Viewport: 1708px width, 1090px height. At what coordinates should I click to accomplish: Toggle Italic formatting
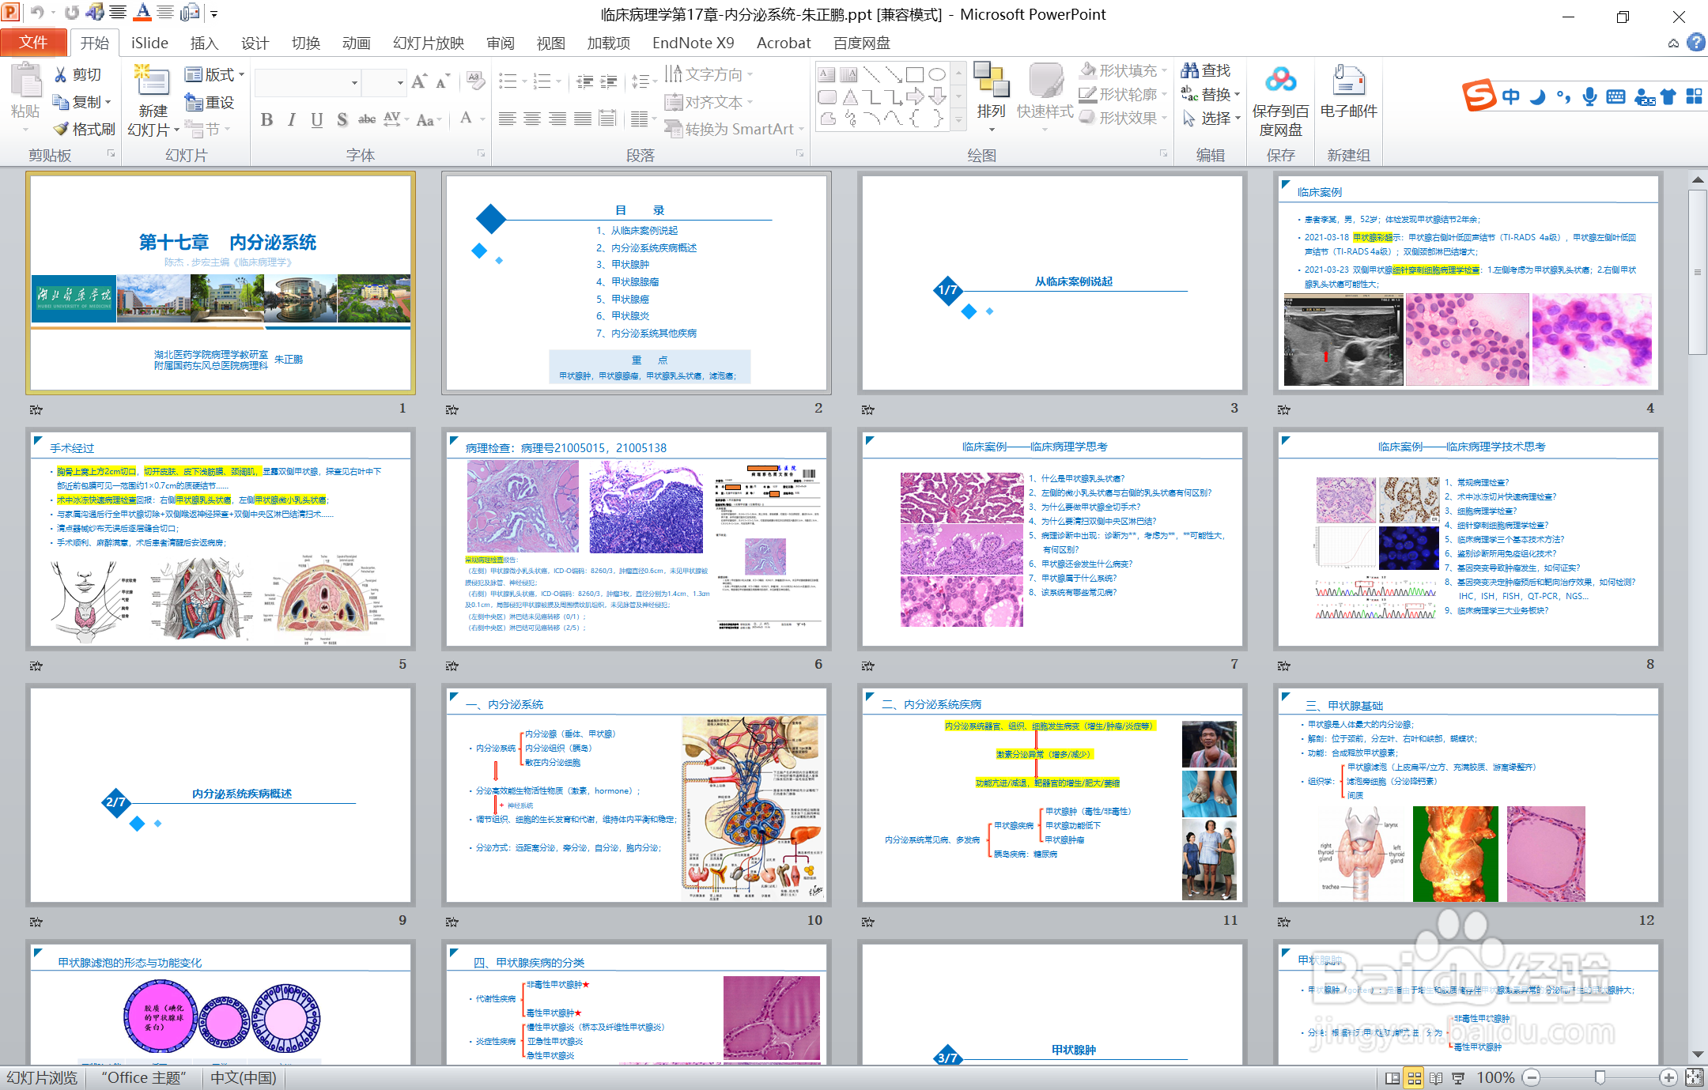pos(292,119)
